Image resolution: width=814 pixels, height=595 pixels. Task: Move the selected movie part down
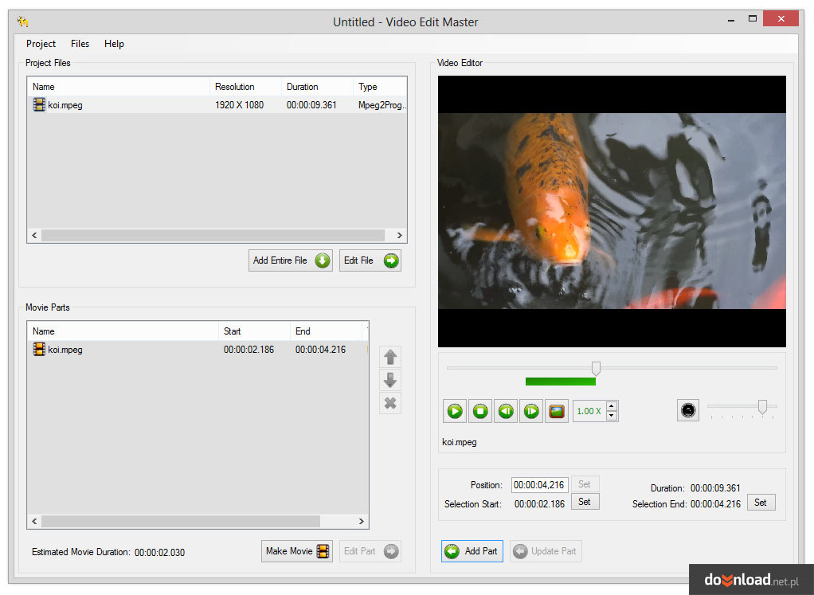(x=389, y=380)
